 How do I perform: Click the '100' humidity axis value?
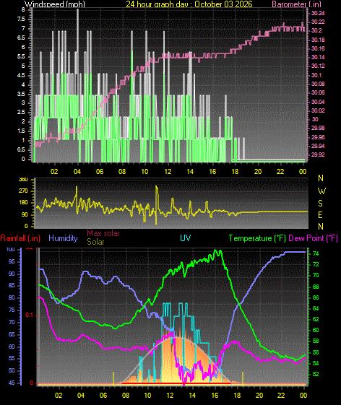pos(10,249)
